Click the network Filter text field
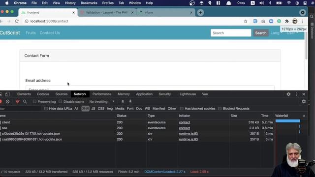The height and width of the screenshot is (177, 315). [20, 109]
